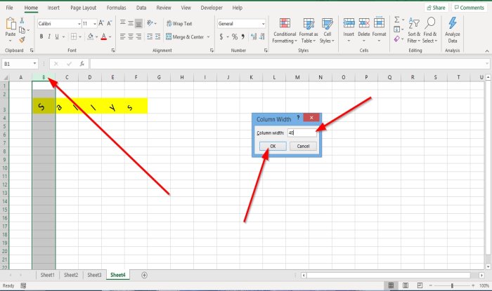
Task: Click the Middle Align icon
Action: (131, 23)
